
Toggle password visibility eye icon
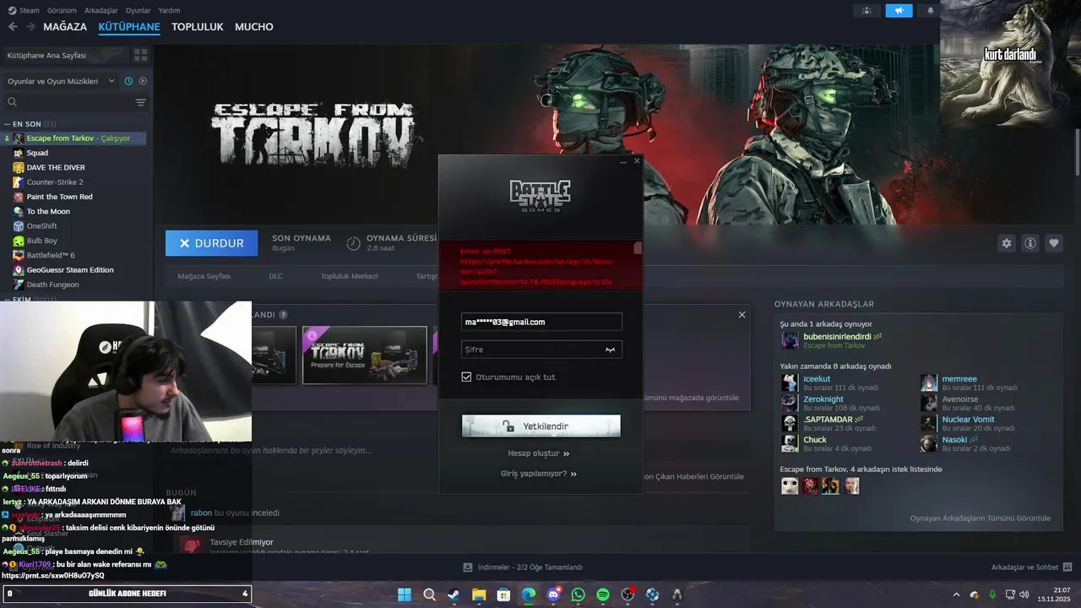click(610, 350)
